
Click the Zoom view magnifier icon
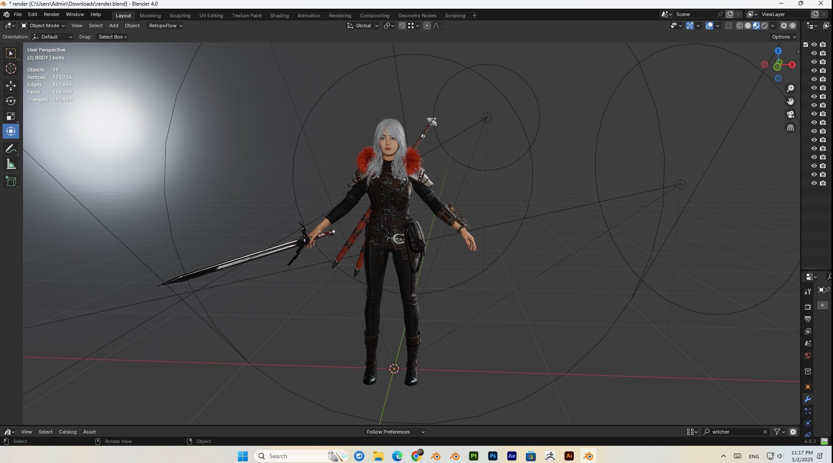pos(790,88)
